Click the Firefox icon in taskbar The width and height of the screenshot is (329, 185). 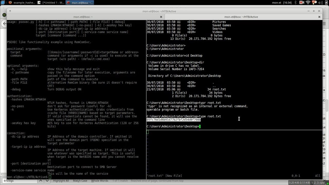(x=10, y=3)
